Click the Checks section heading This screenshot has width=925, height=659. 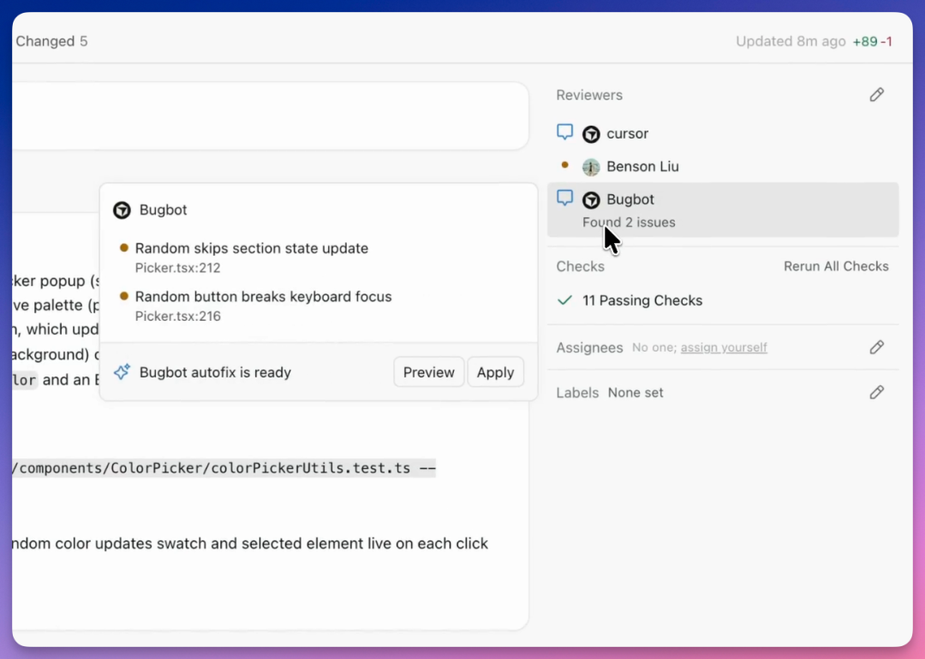click(580, 266)
